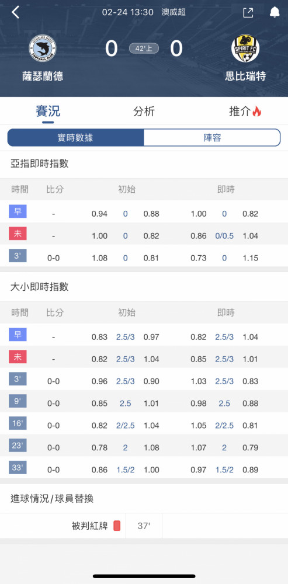This screenshot has width=288, height=584.
Task: Tap the 未 badge in 亞指即時指數
Action: point(18,234)
